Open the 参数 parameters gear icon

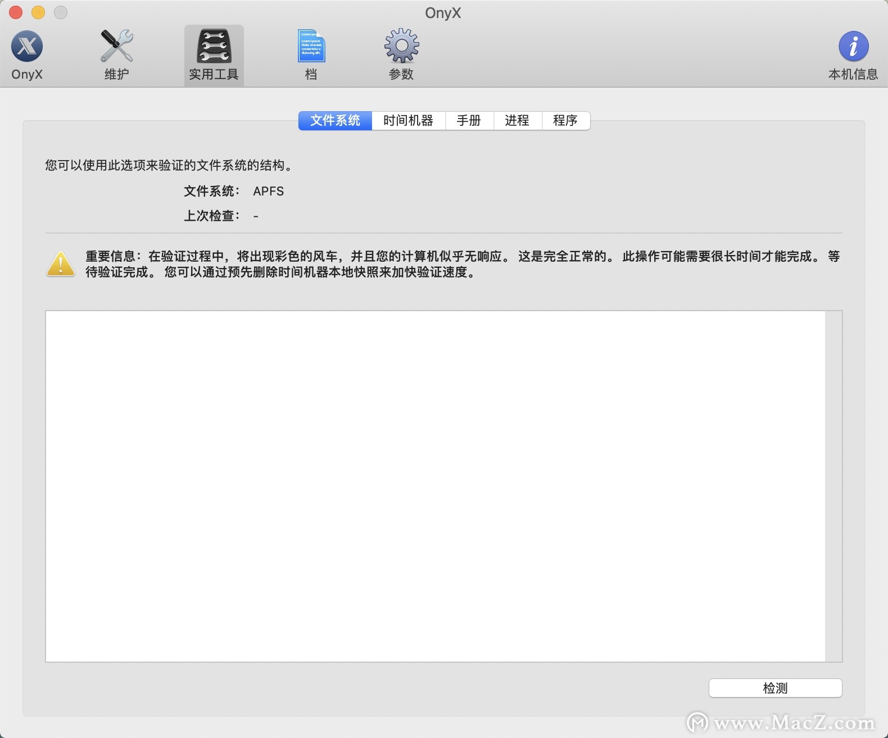pos(401,55)
